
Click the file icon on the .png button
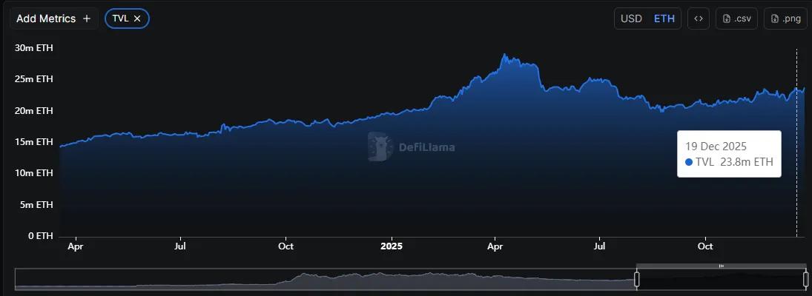click(775, 18)
